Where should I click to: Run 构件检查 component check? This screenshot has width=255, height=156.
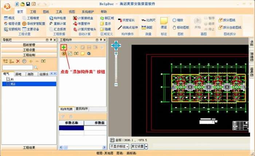[58, 18]
